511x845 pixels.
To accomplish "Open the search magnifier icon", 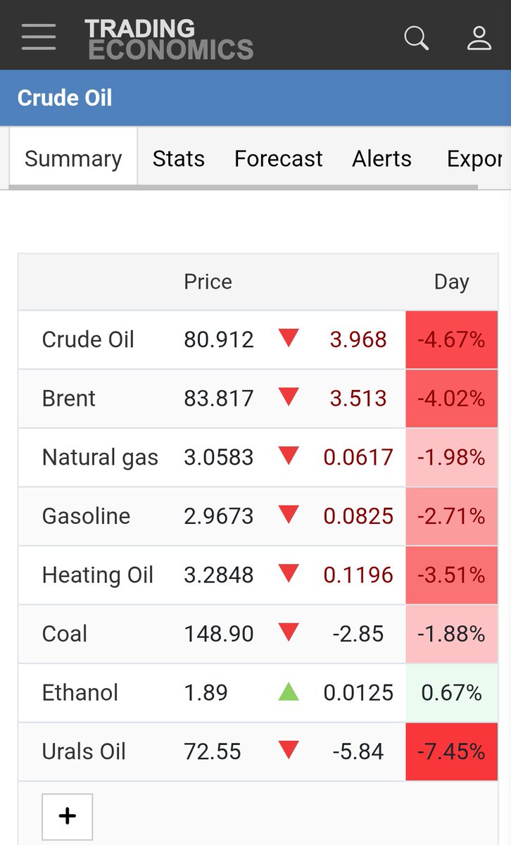I will [x=417, y=37].
